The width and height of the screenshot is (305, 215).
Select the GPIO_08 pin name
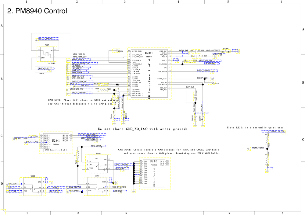[47, 148]
